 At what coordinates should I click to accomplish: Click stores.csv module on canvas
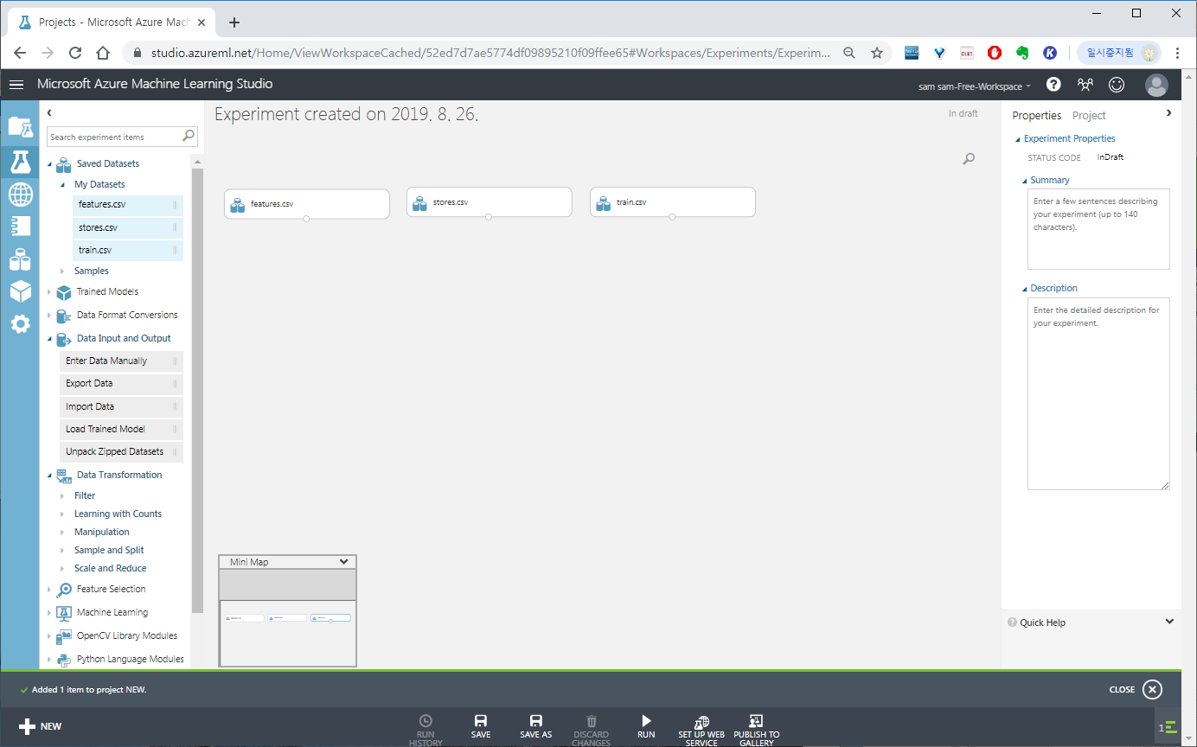[x=489, y=202]
